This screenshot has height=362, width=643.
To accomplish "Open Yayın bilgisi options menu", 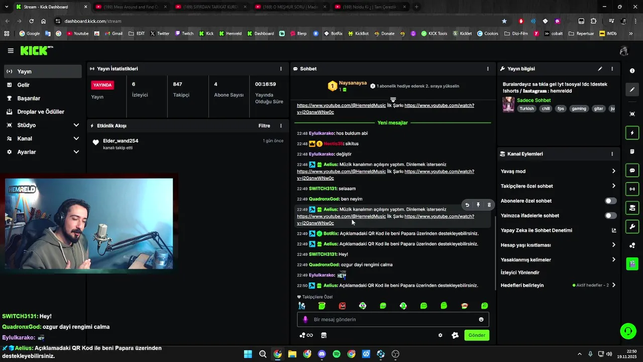I will [x=612, y=69].
